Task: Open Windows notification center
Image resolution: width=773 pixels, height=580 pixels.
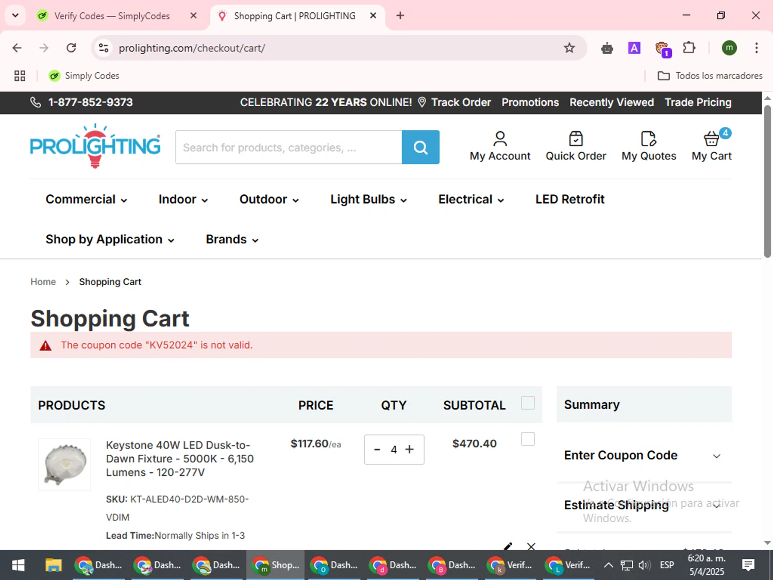Action: tap(748, 565)
